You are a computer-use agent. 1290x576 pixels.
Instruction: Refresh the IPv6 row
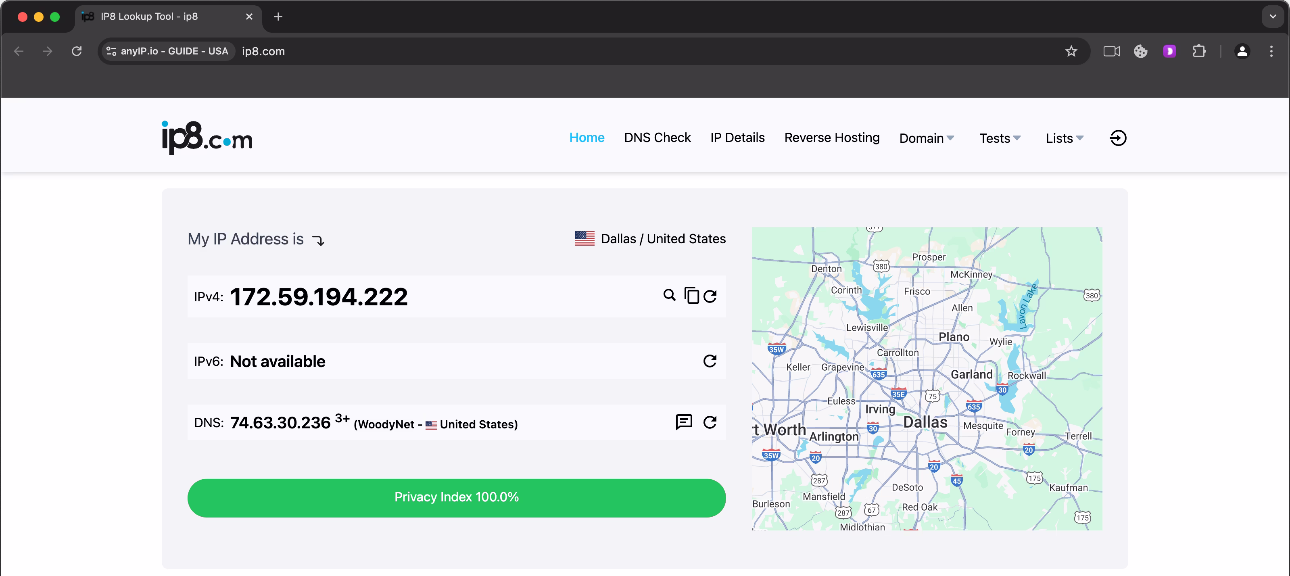(710, 361)
